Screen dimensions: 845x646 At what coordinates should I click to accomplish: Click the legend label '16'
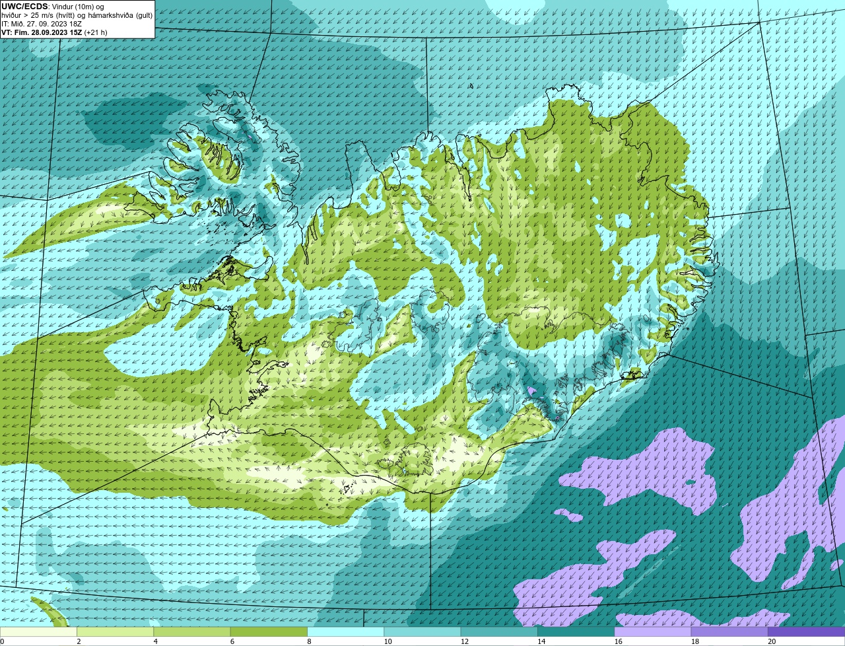click(618, 641)
